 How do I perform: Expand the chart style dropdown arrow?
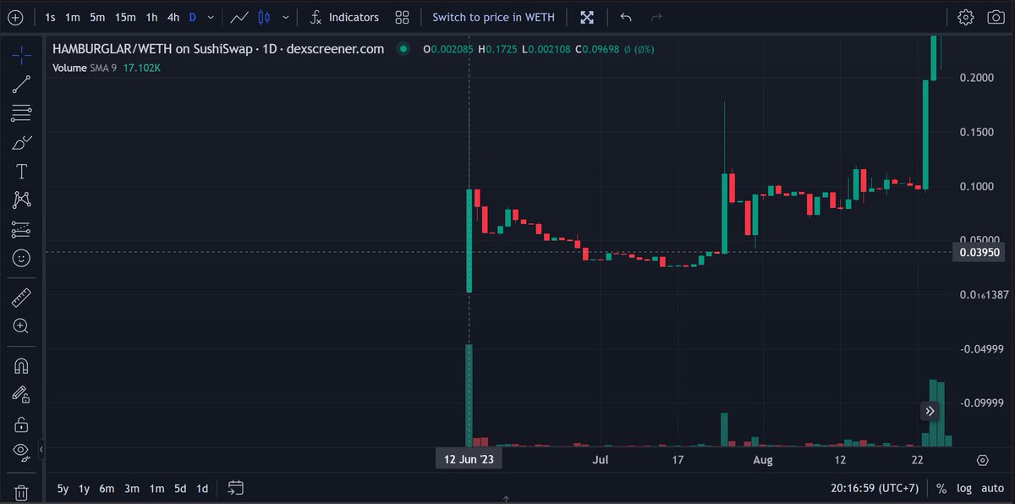point(285,17)
